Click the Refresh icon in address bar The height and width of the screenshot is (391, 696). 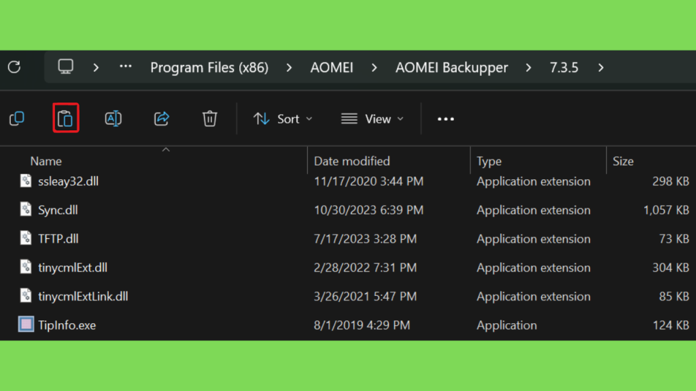(14, 67)
